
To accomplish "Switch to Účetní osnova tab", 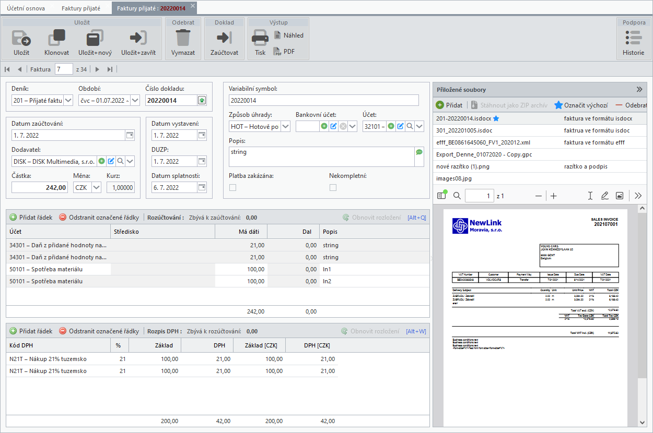I will point(26,8).
